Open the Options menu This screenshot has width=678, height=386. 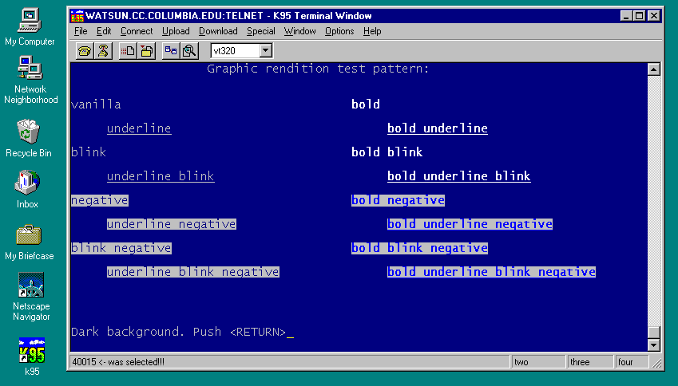pyautogui.click(x=339, y=31)
